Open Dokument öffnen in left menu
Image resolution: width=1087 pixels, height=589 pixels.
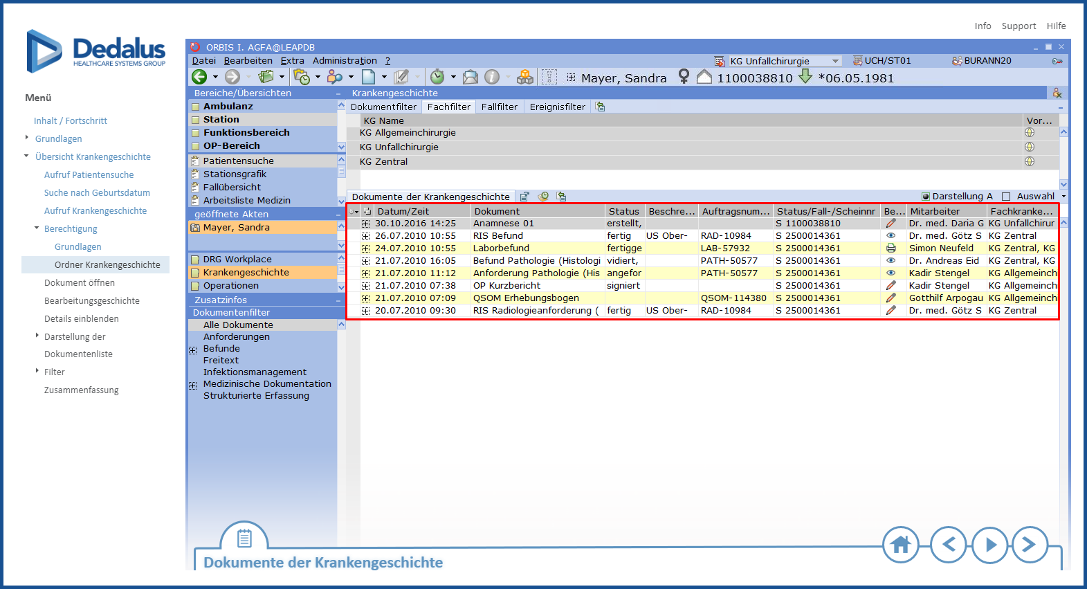coord(80,282)
